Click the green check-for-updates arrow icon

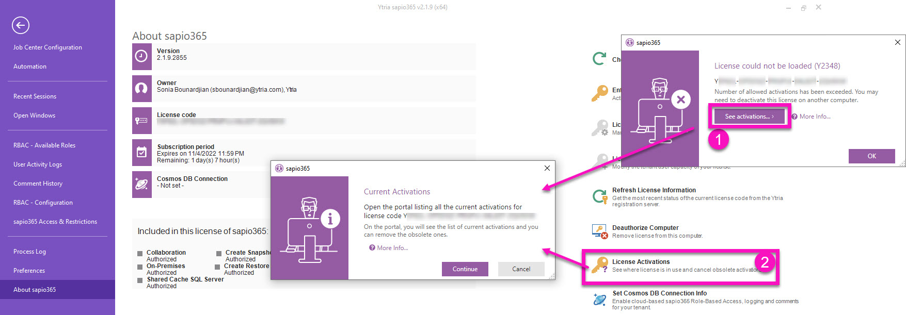pos(599,59)
